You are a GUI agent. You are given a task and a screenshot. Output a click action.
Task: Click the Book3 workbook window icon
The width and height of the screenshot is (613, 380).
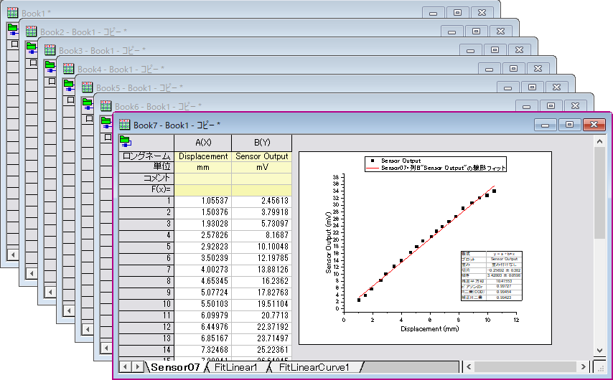click(50, 50)
